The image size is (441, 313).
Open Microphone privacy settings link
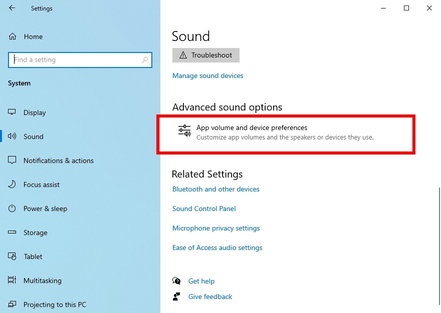[216, 228]
